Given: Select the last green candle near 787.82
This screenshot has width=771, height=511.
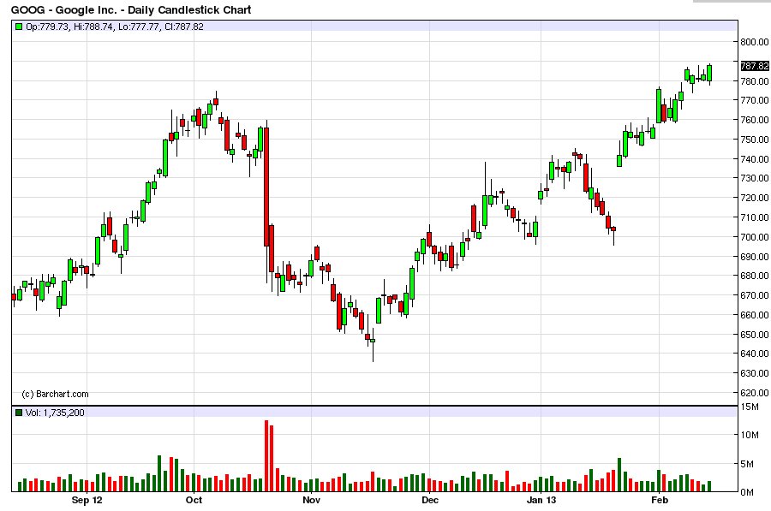Looking at the screenshot, I should (x=709, y=74).
